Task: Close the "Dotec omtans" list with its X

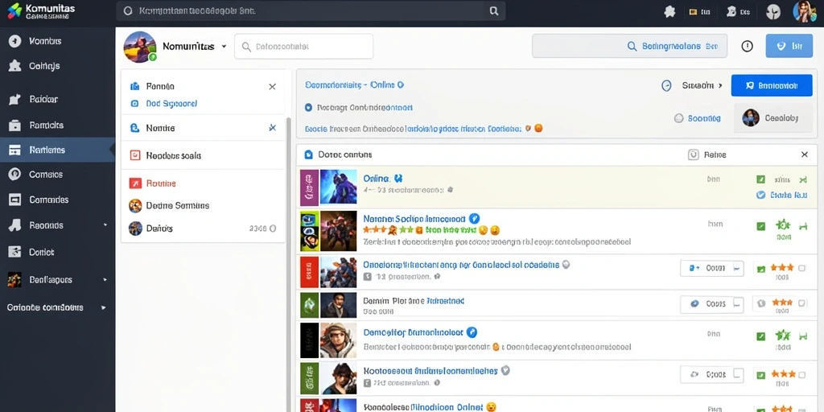Action: click(x=805, y=154)
